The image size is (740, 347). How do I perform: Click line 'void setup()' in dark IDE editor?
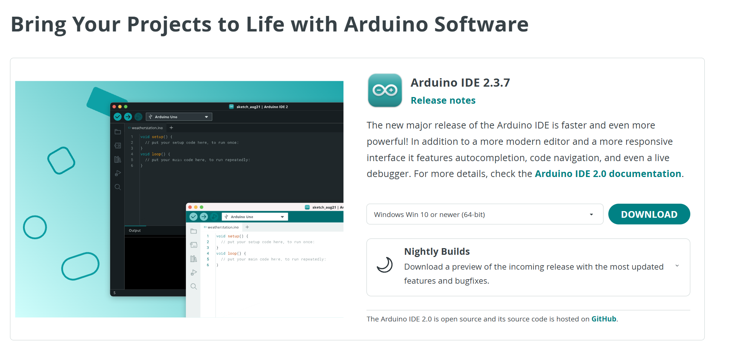tap(156, 137)
